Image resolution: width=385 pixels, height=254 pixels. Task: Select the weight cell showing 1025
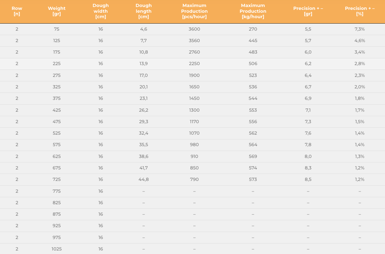click(x=56, y=249)
